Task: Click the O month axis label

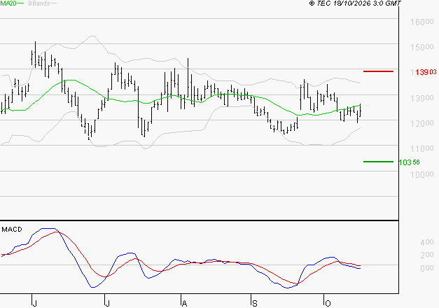Action: click(x=328, y=304)
